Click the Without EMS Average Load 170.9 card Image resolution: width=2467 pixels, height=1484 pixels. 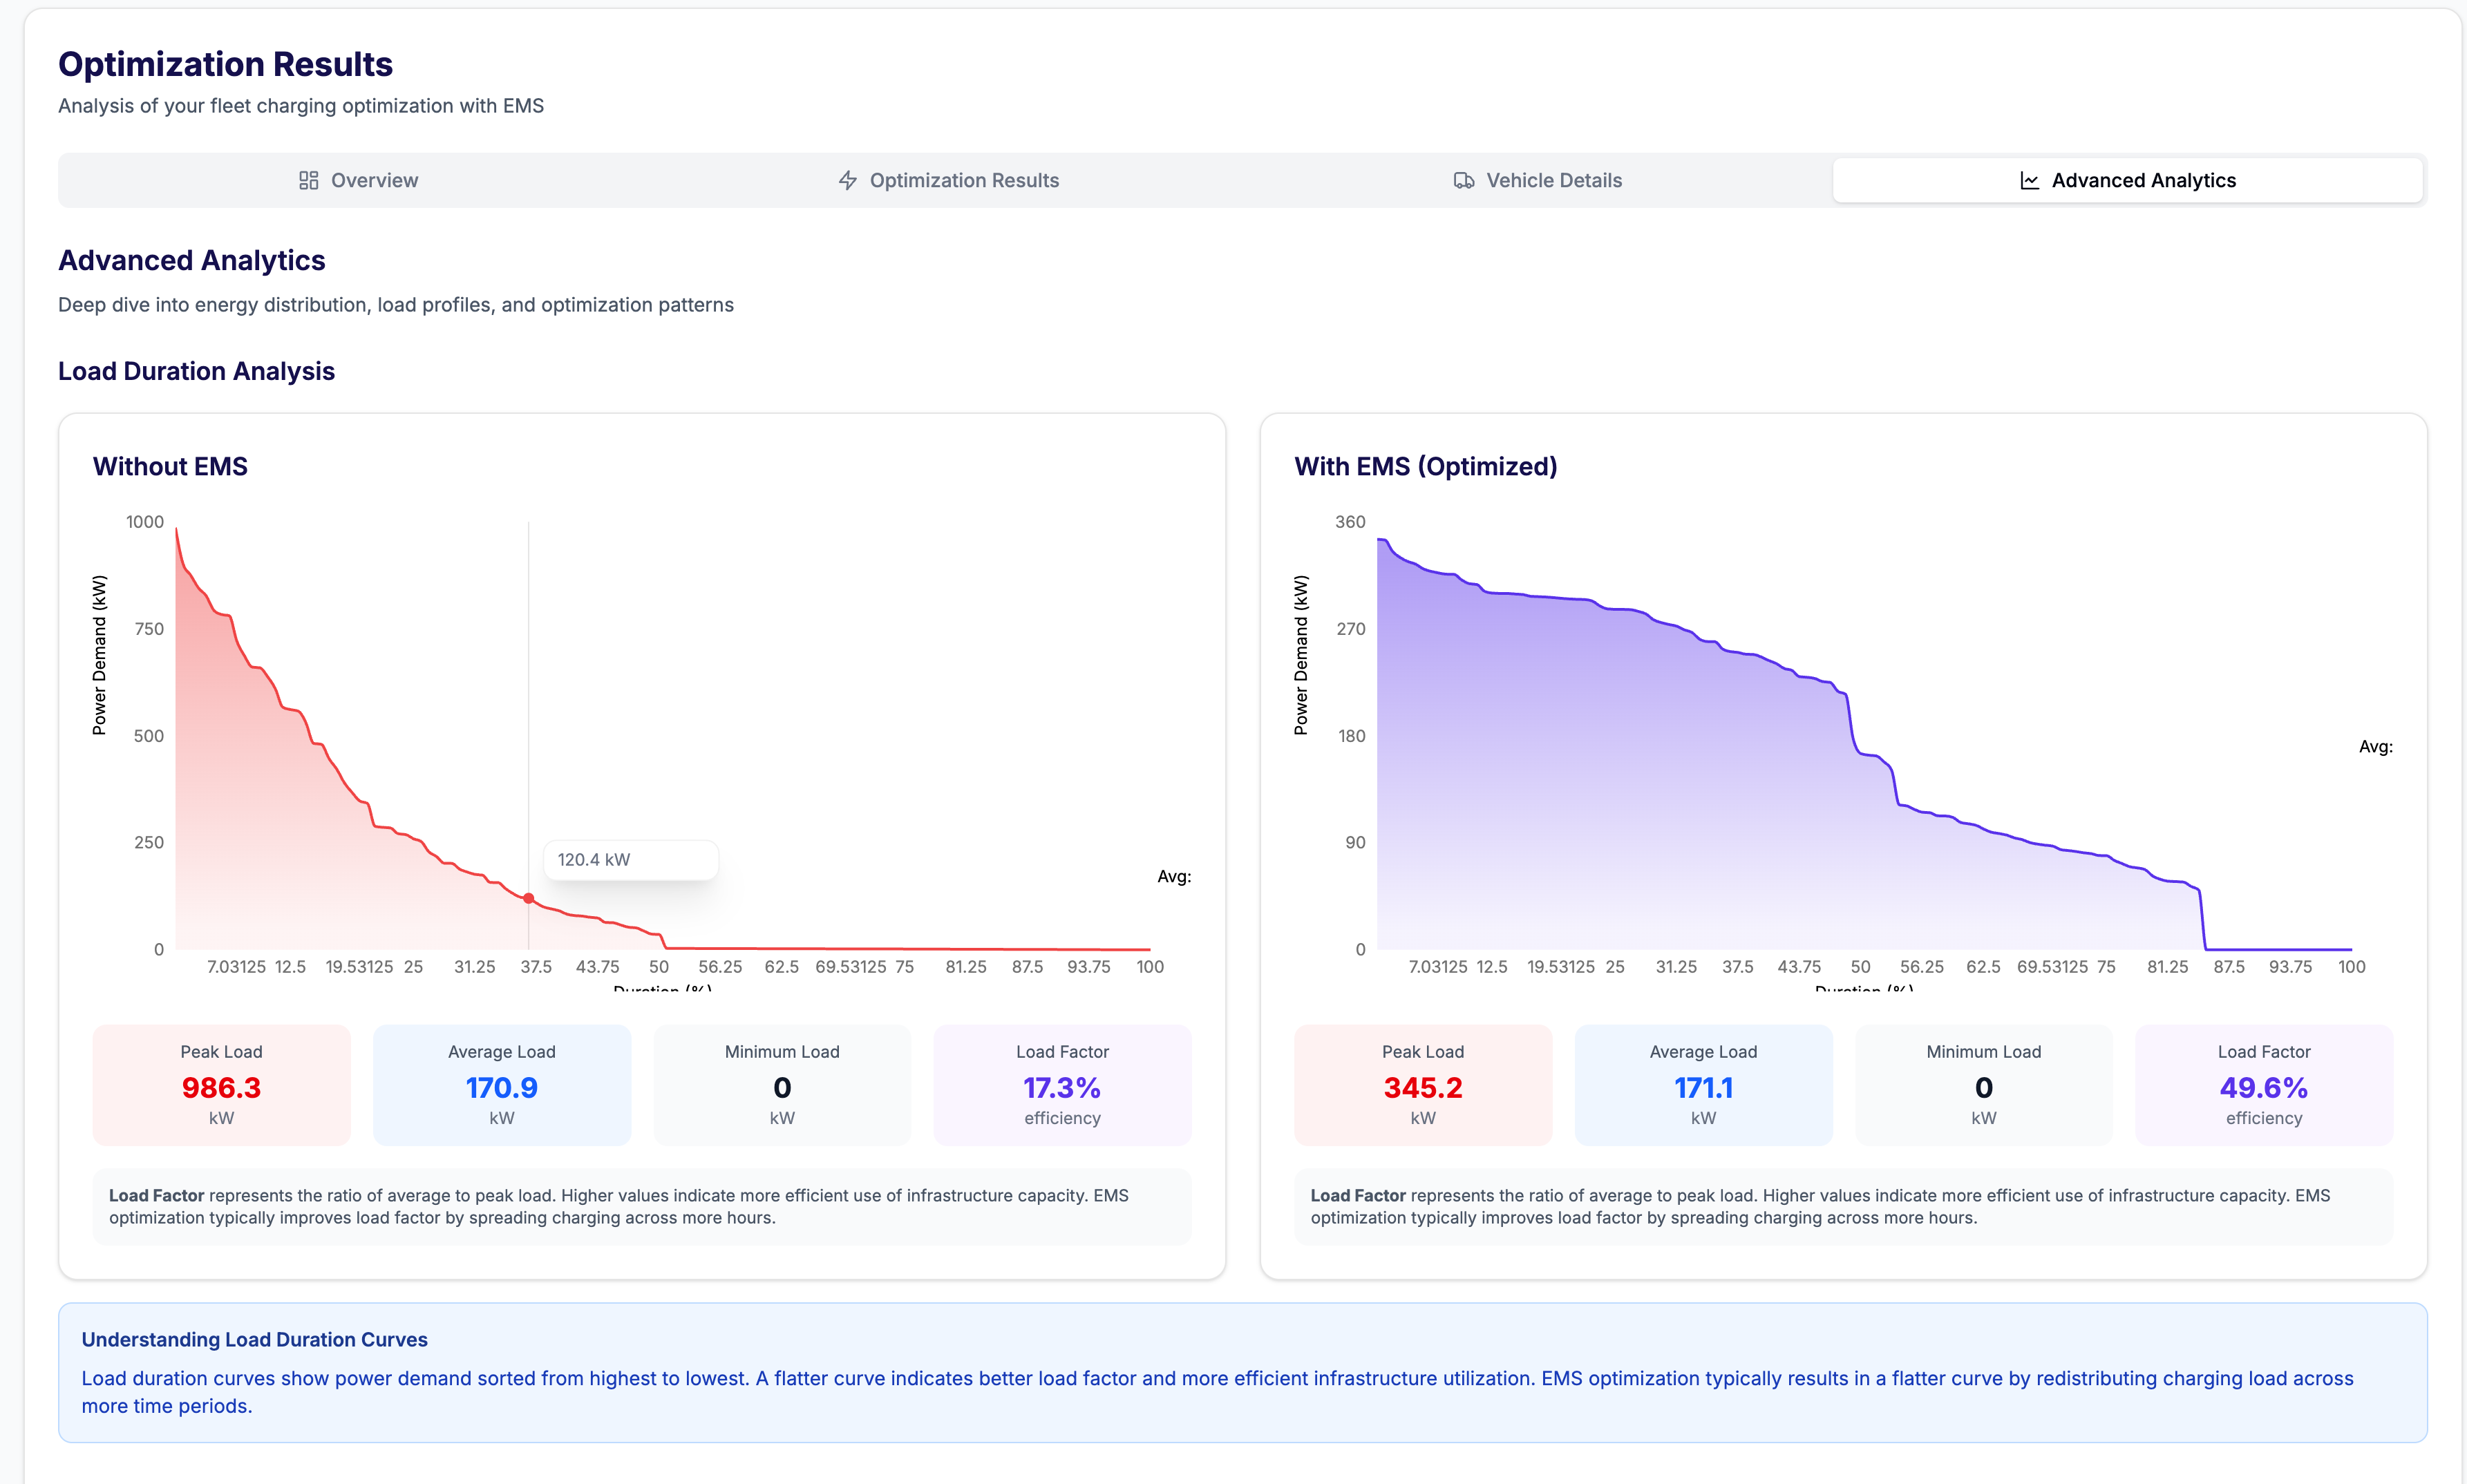(x=501, y=1085)
